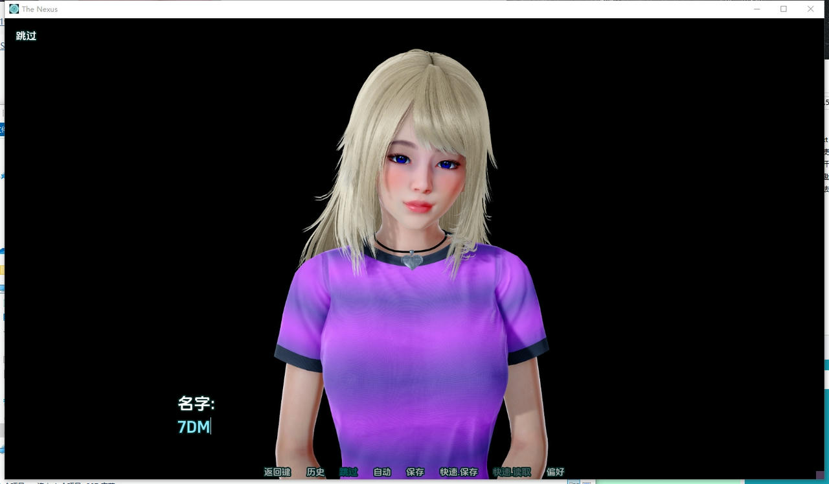Click 返回键 to roll back dialogue
The height and width of the screenshot is (484, 829).
pyautogui.click(x=277, y=472)
